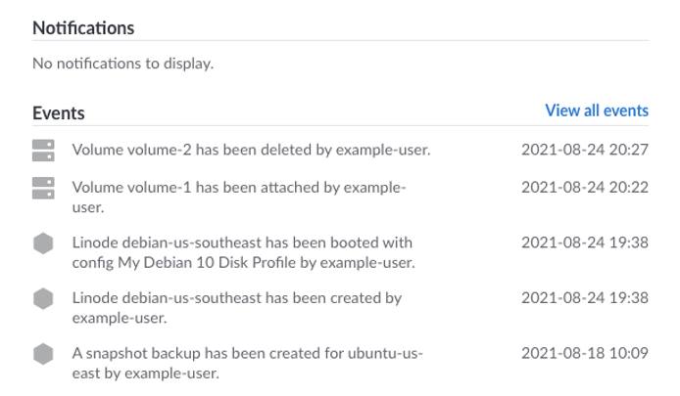Viewport: 680px width, 396px height.
Task: Click timestamp 2021-08-24 20:22
Action: (x=584, y=187)
